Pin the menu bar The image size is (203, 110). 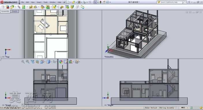[x=64, y=2]
